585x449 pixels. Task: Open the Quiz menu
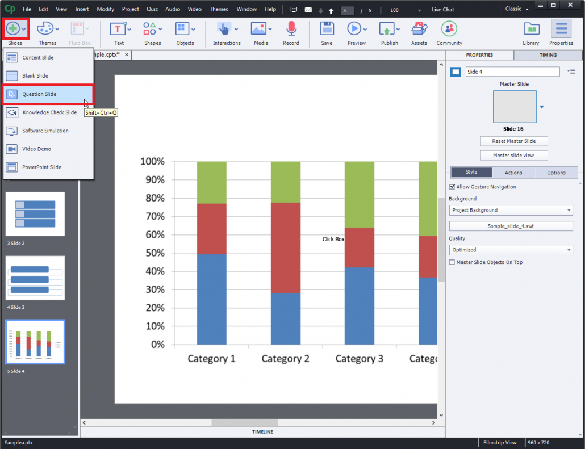click(x=152, y=9)
